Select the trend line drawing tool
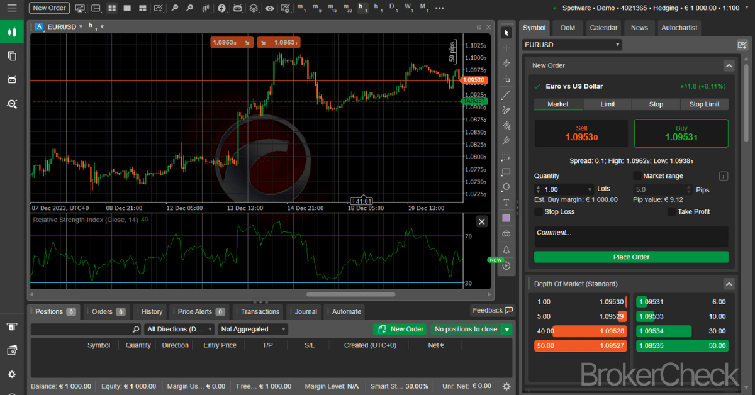 [506, 95]
